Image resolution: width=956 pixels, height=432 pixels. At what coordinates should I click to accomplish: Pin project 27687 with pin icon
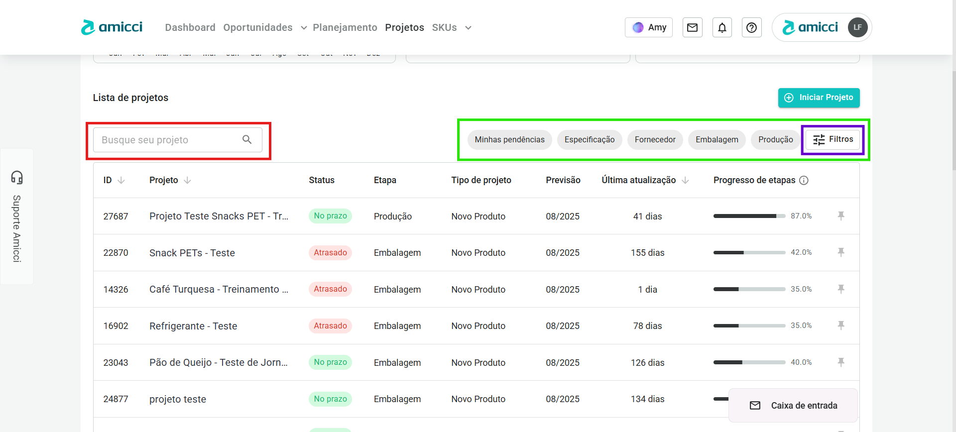pos(841,216)
